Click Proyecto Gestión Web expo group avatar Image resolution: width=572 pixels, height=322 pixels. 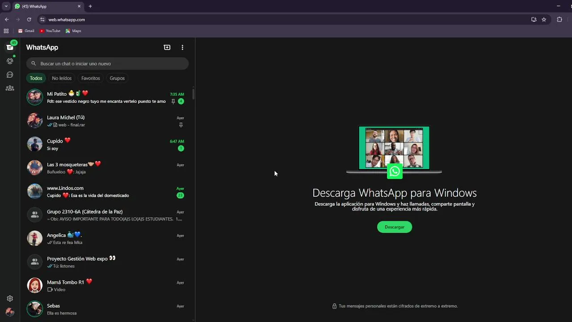point(35,262)
